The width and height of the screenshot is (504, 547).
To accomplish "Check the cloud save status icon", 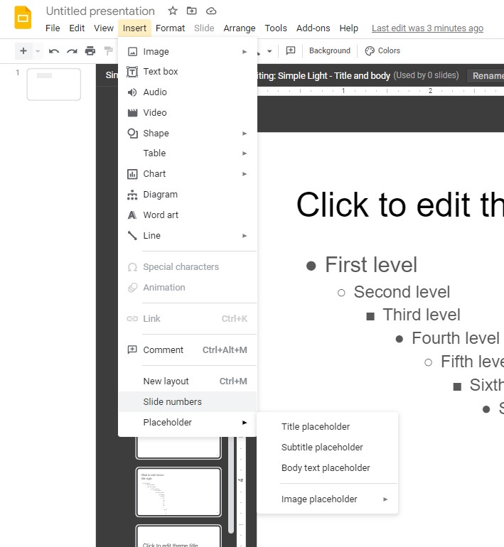I will tap(211, 11).
